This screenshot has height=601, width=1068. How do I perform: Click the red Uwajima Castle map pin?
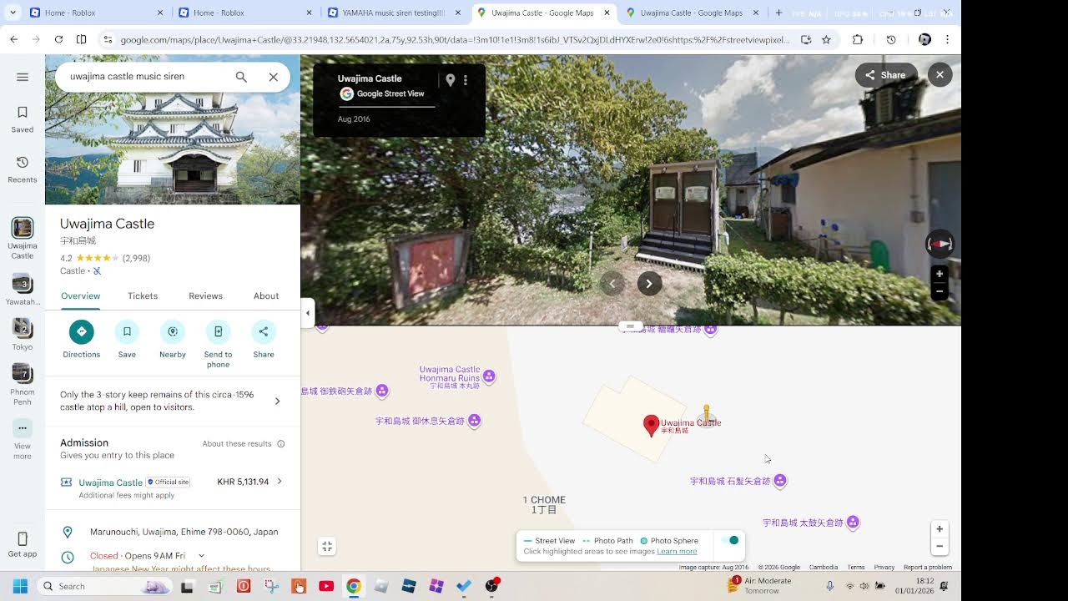[x=652, y=426]
